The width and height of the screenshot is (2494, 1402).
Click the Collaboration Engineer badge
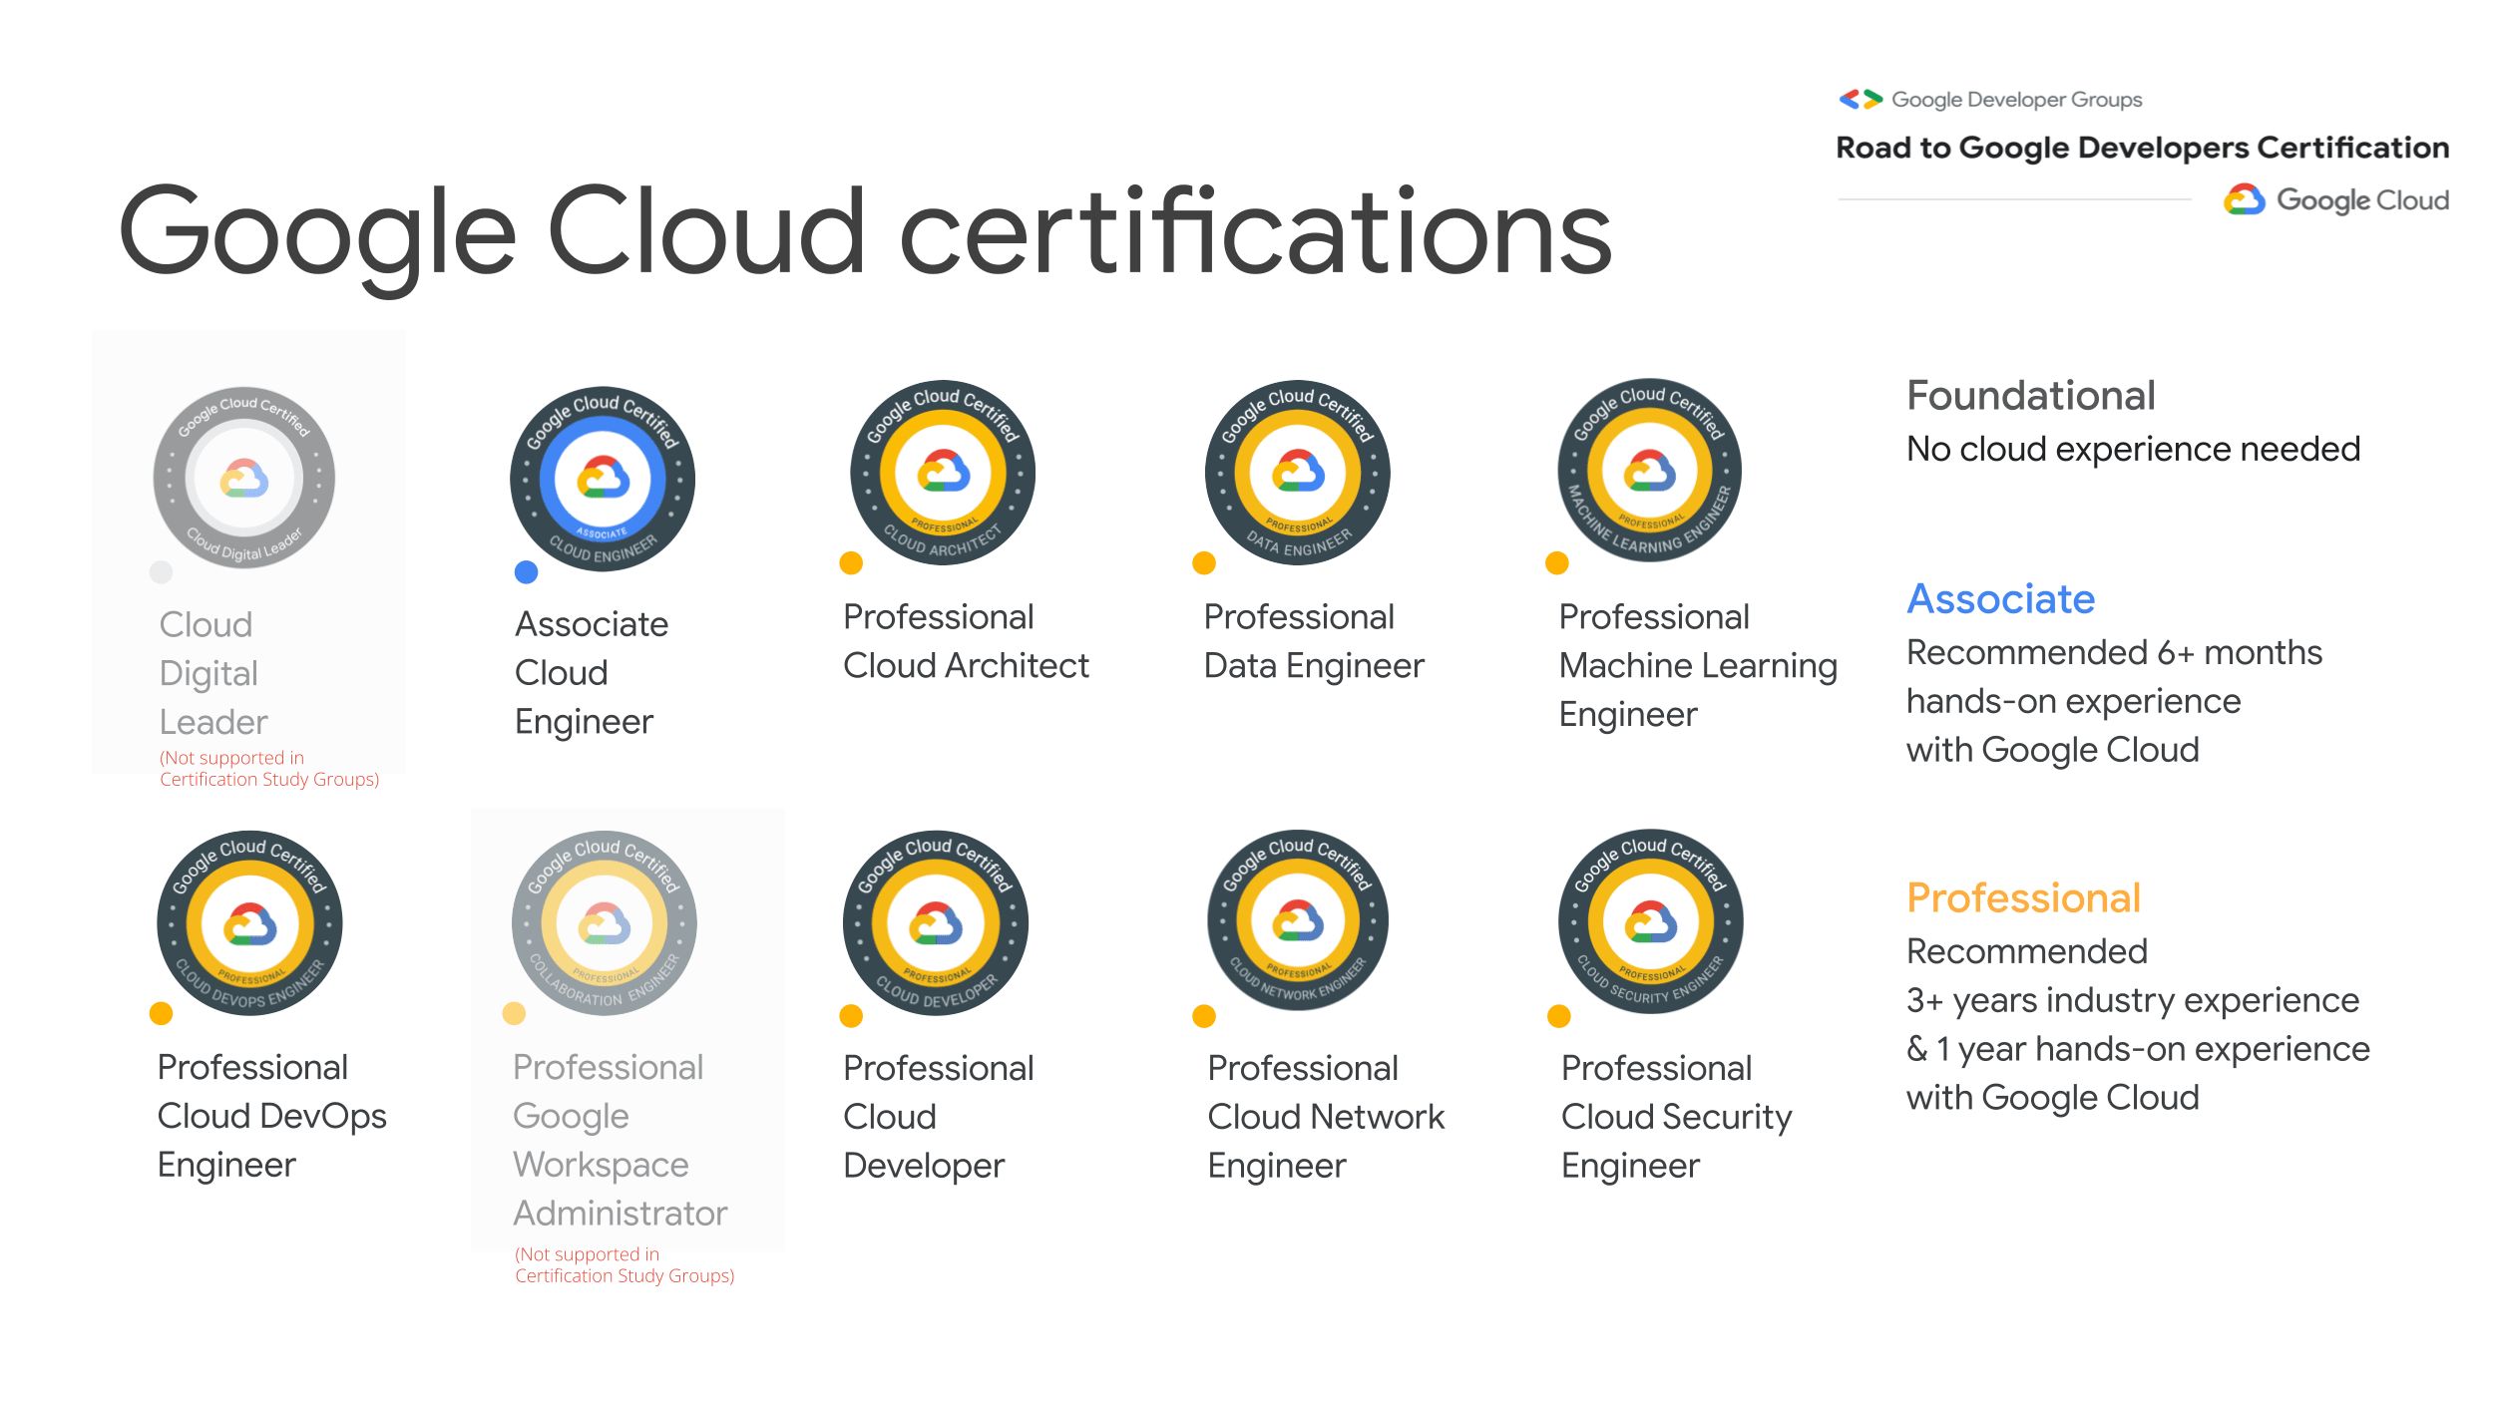point(605,923)
